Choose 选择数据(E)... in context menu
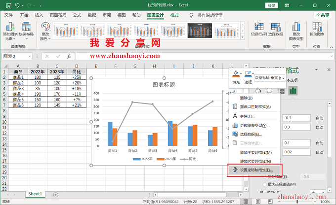Viewport: 336px width, 205px height. coord(254,134)
